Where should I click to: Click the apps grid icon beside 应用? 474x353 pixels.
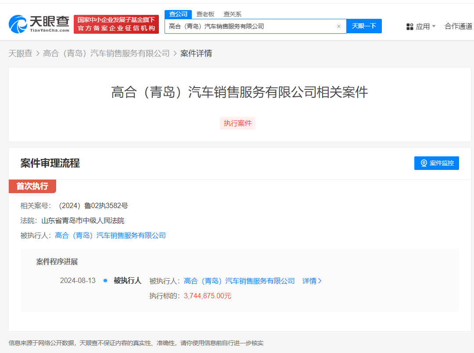click(x=409, y=26)
